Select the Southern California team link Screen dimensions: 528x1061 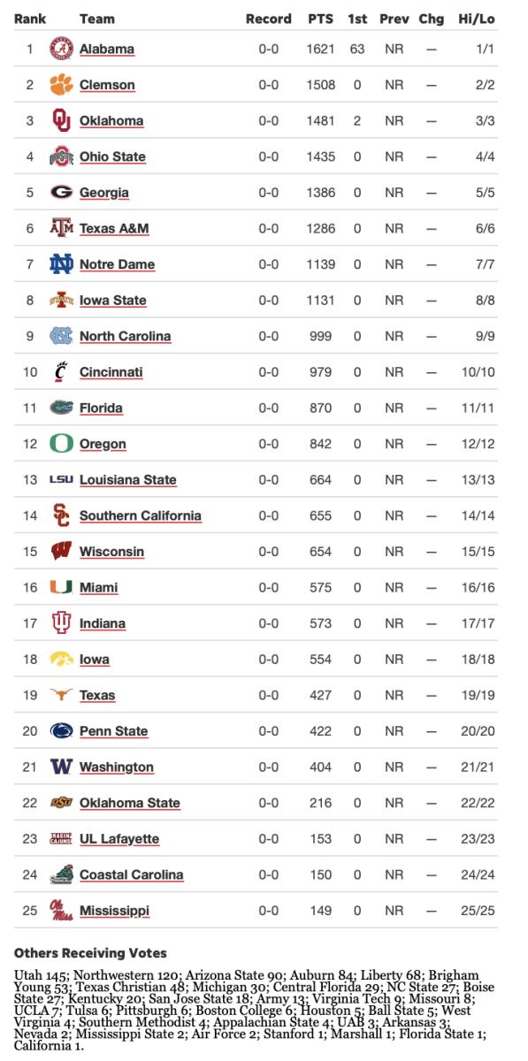pyautogui.click(x=141, y=515)
